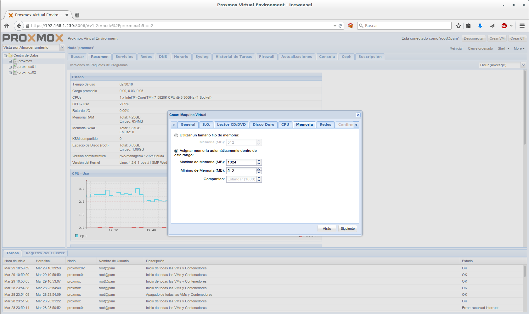The height and width of the screenshot is (314, 529).
Task: Switch to the Disco Duro tab
Action: click(263, 125)
